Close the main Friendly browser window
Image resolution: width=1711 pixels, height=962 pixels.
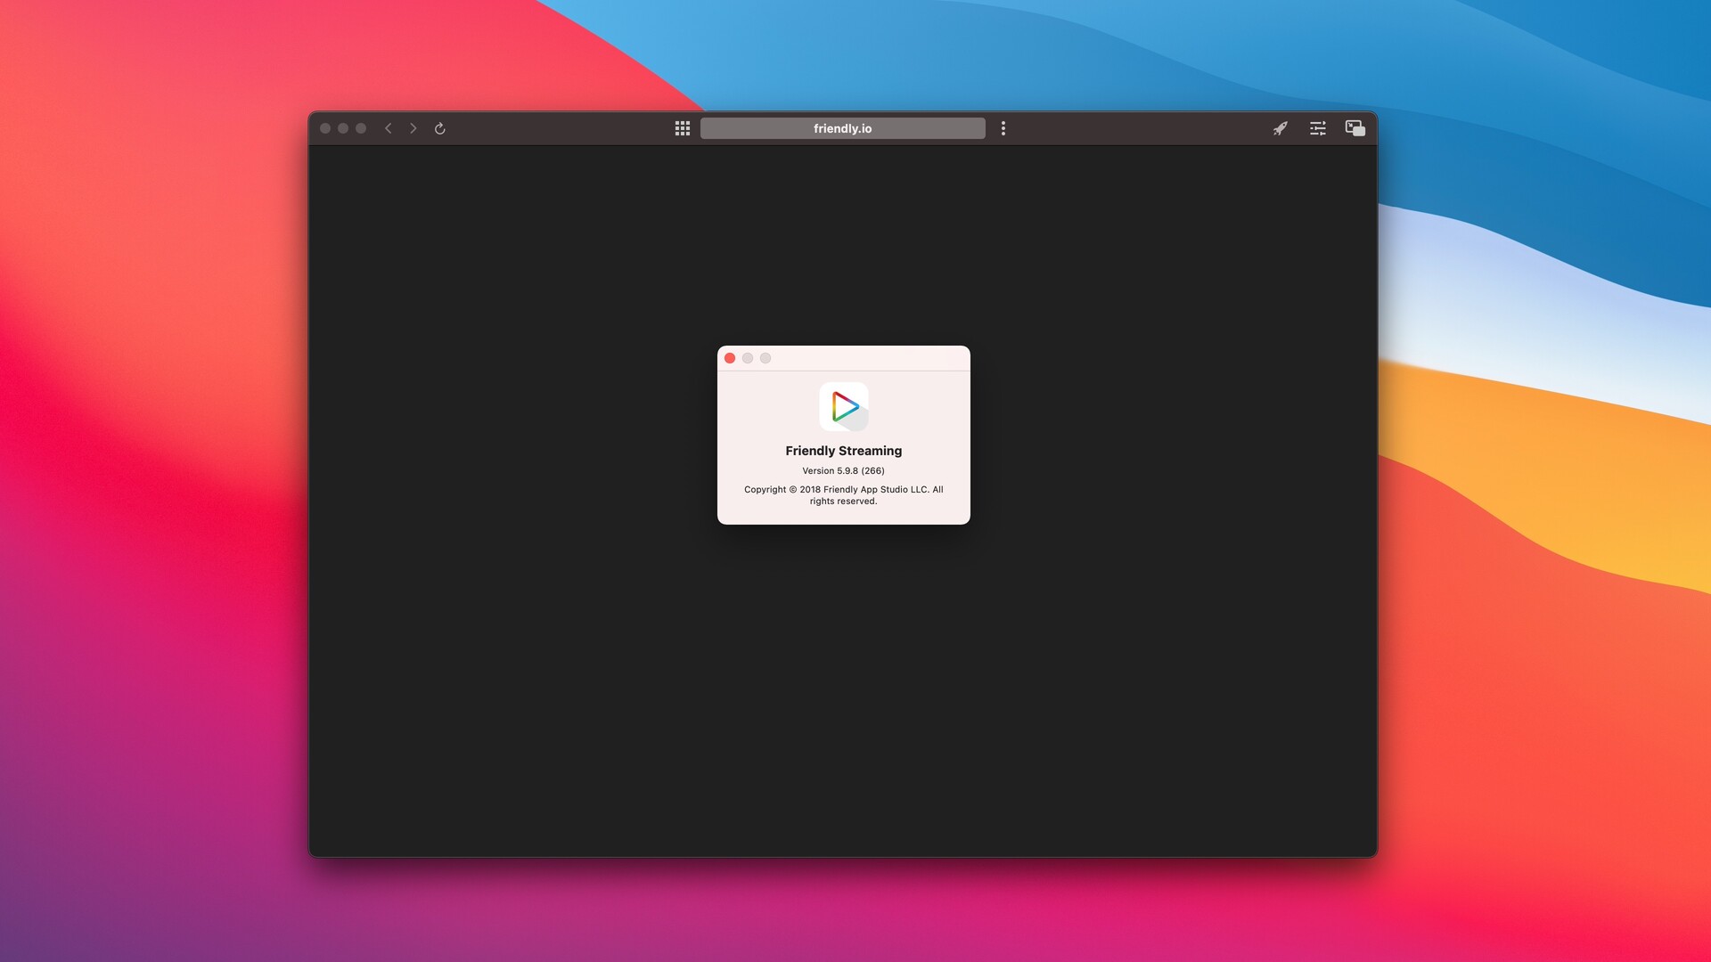click(325, 128)
